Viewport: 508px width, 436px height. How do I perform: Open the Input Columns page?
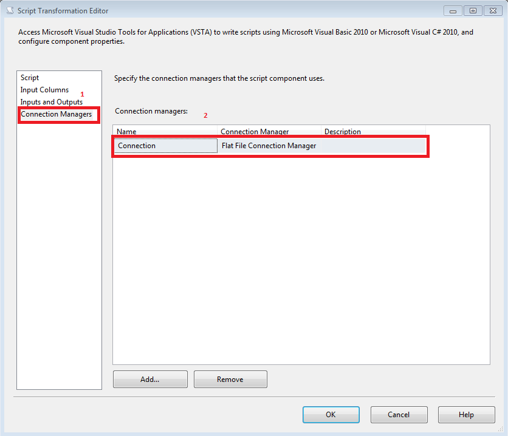[44, 89]
